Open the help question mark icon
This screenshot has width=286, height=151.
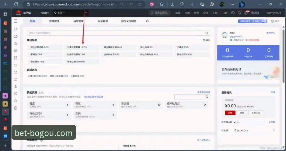pyautogui.click(x=246, y=13)
